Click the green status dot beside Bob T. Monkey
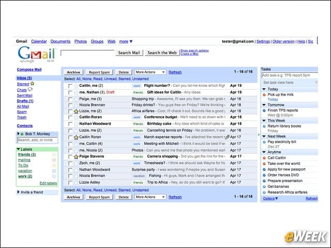 coord(22,134)
